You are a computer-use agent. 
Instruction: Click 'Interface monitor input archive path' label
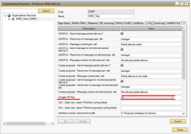[77, 113]
